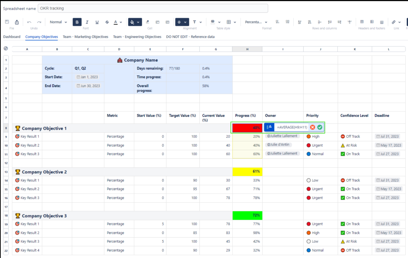
Task: Click the Spreadsheet name input field
Action: pyautogui.click(x=153, y=8)
